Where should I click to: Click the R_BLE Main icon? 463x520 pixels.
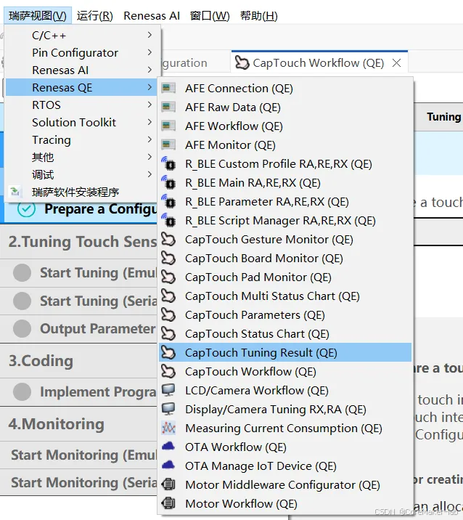click(168, 182)
